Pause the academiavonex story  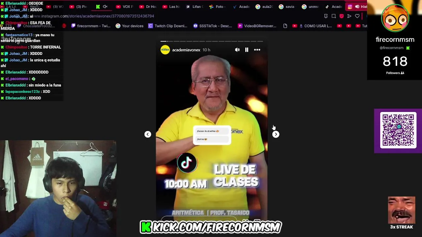[x=247, y=50]
